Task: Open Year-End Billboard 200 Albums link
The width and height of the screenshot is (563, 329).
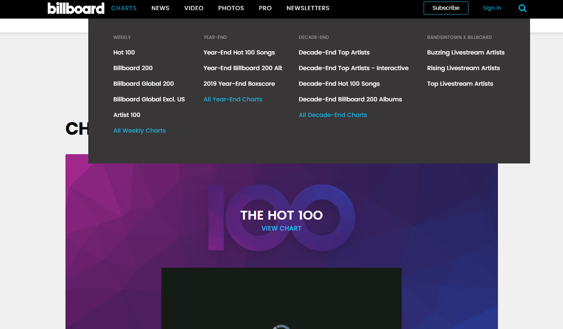Action: [x=243, y=68]
